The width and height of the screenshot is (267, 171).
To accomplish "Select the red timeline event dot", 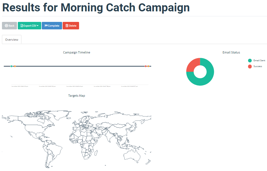I will click(x=146, y=66).
